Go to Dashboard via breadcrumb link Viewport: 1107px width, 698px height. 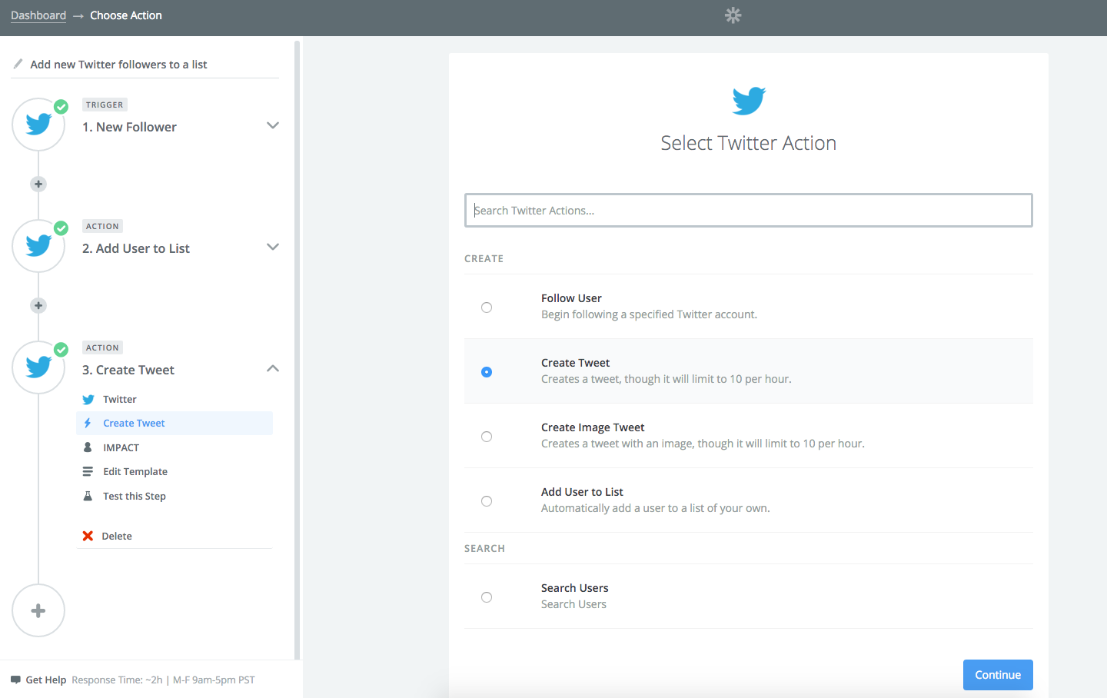click(x=38, y=15)
